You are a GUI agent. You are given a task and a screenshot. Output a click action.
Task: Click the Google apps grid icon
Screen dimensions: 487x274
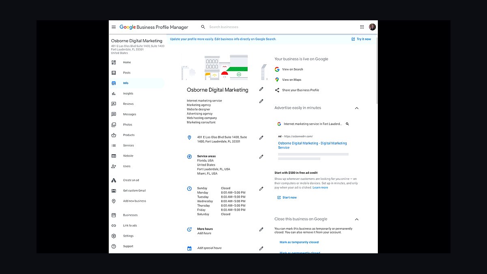[x=362, y=27]
